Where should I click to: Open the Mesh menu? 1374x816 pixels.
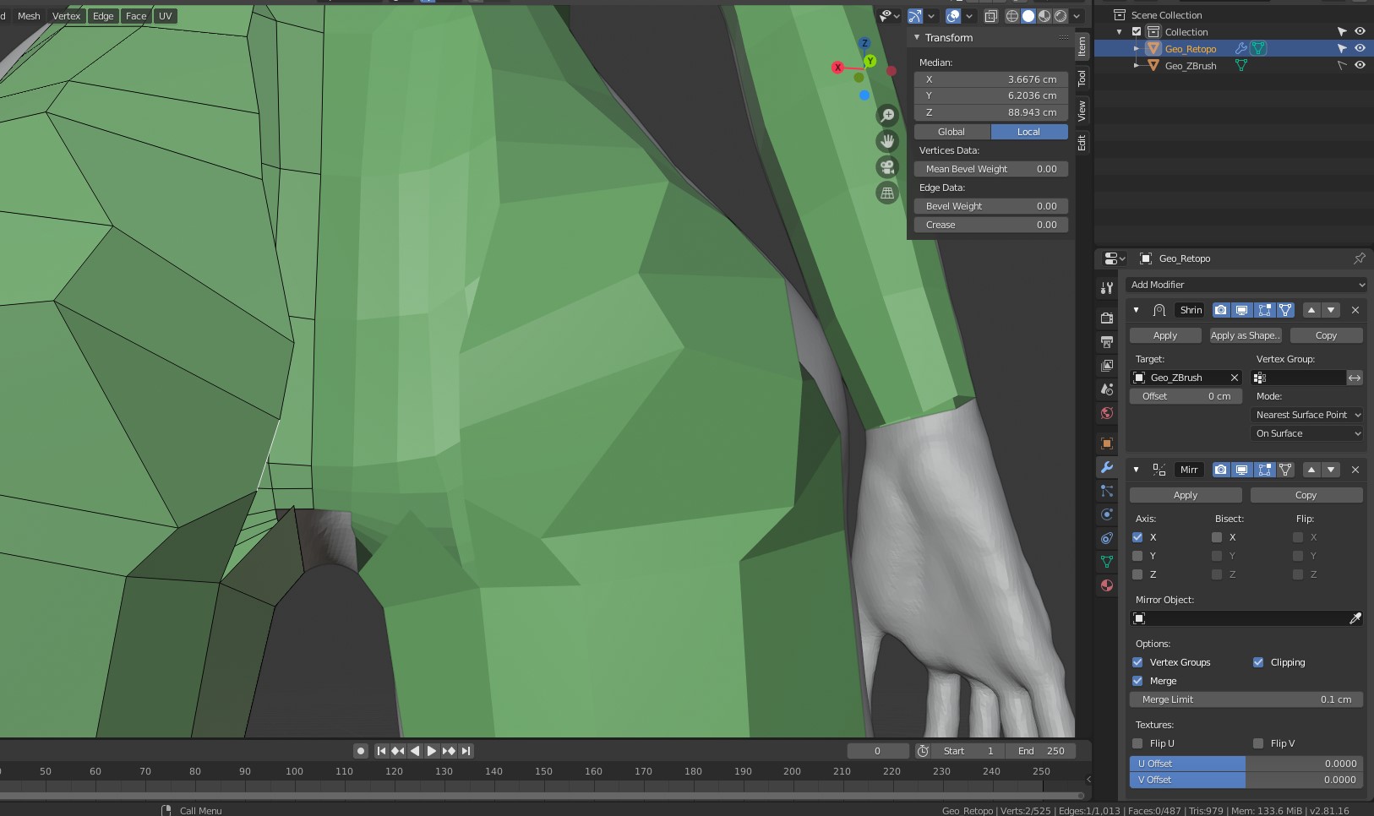[29, 16]
